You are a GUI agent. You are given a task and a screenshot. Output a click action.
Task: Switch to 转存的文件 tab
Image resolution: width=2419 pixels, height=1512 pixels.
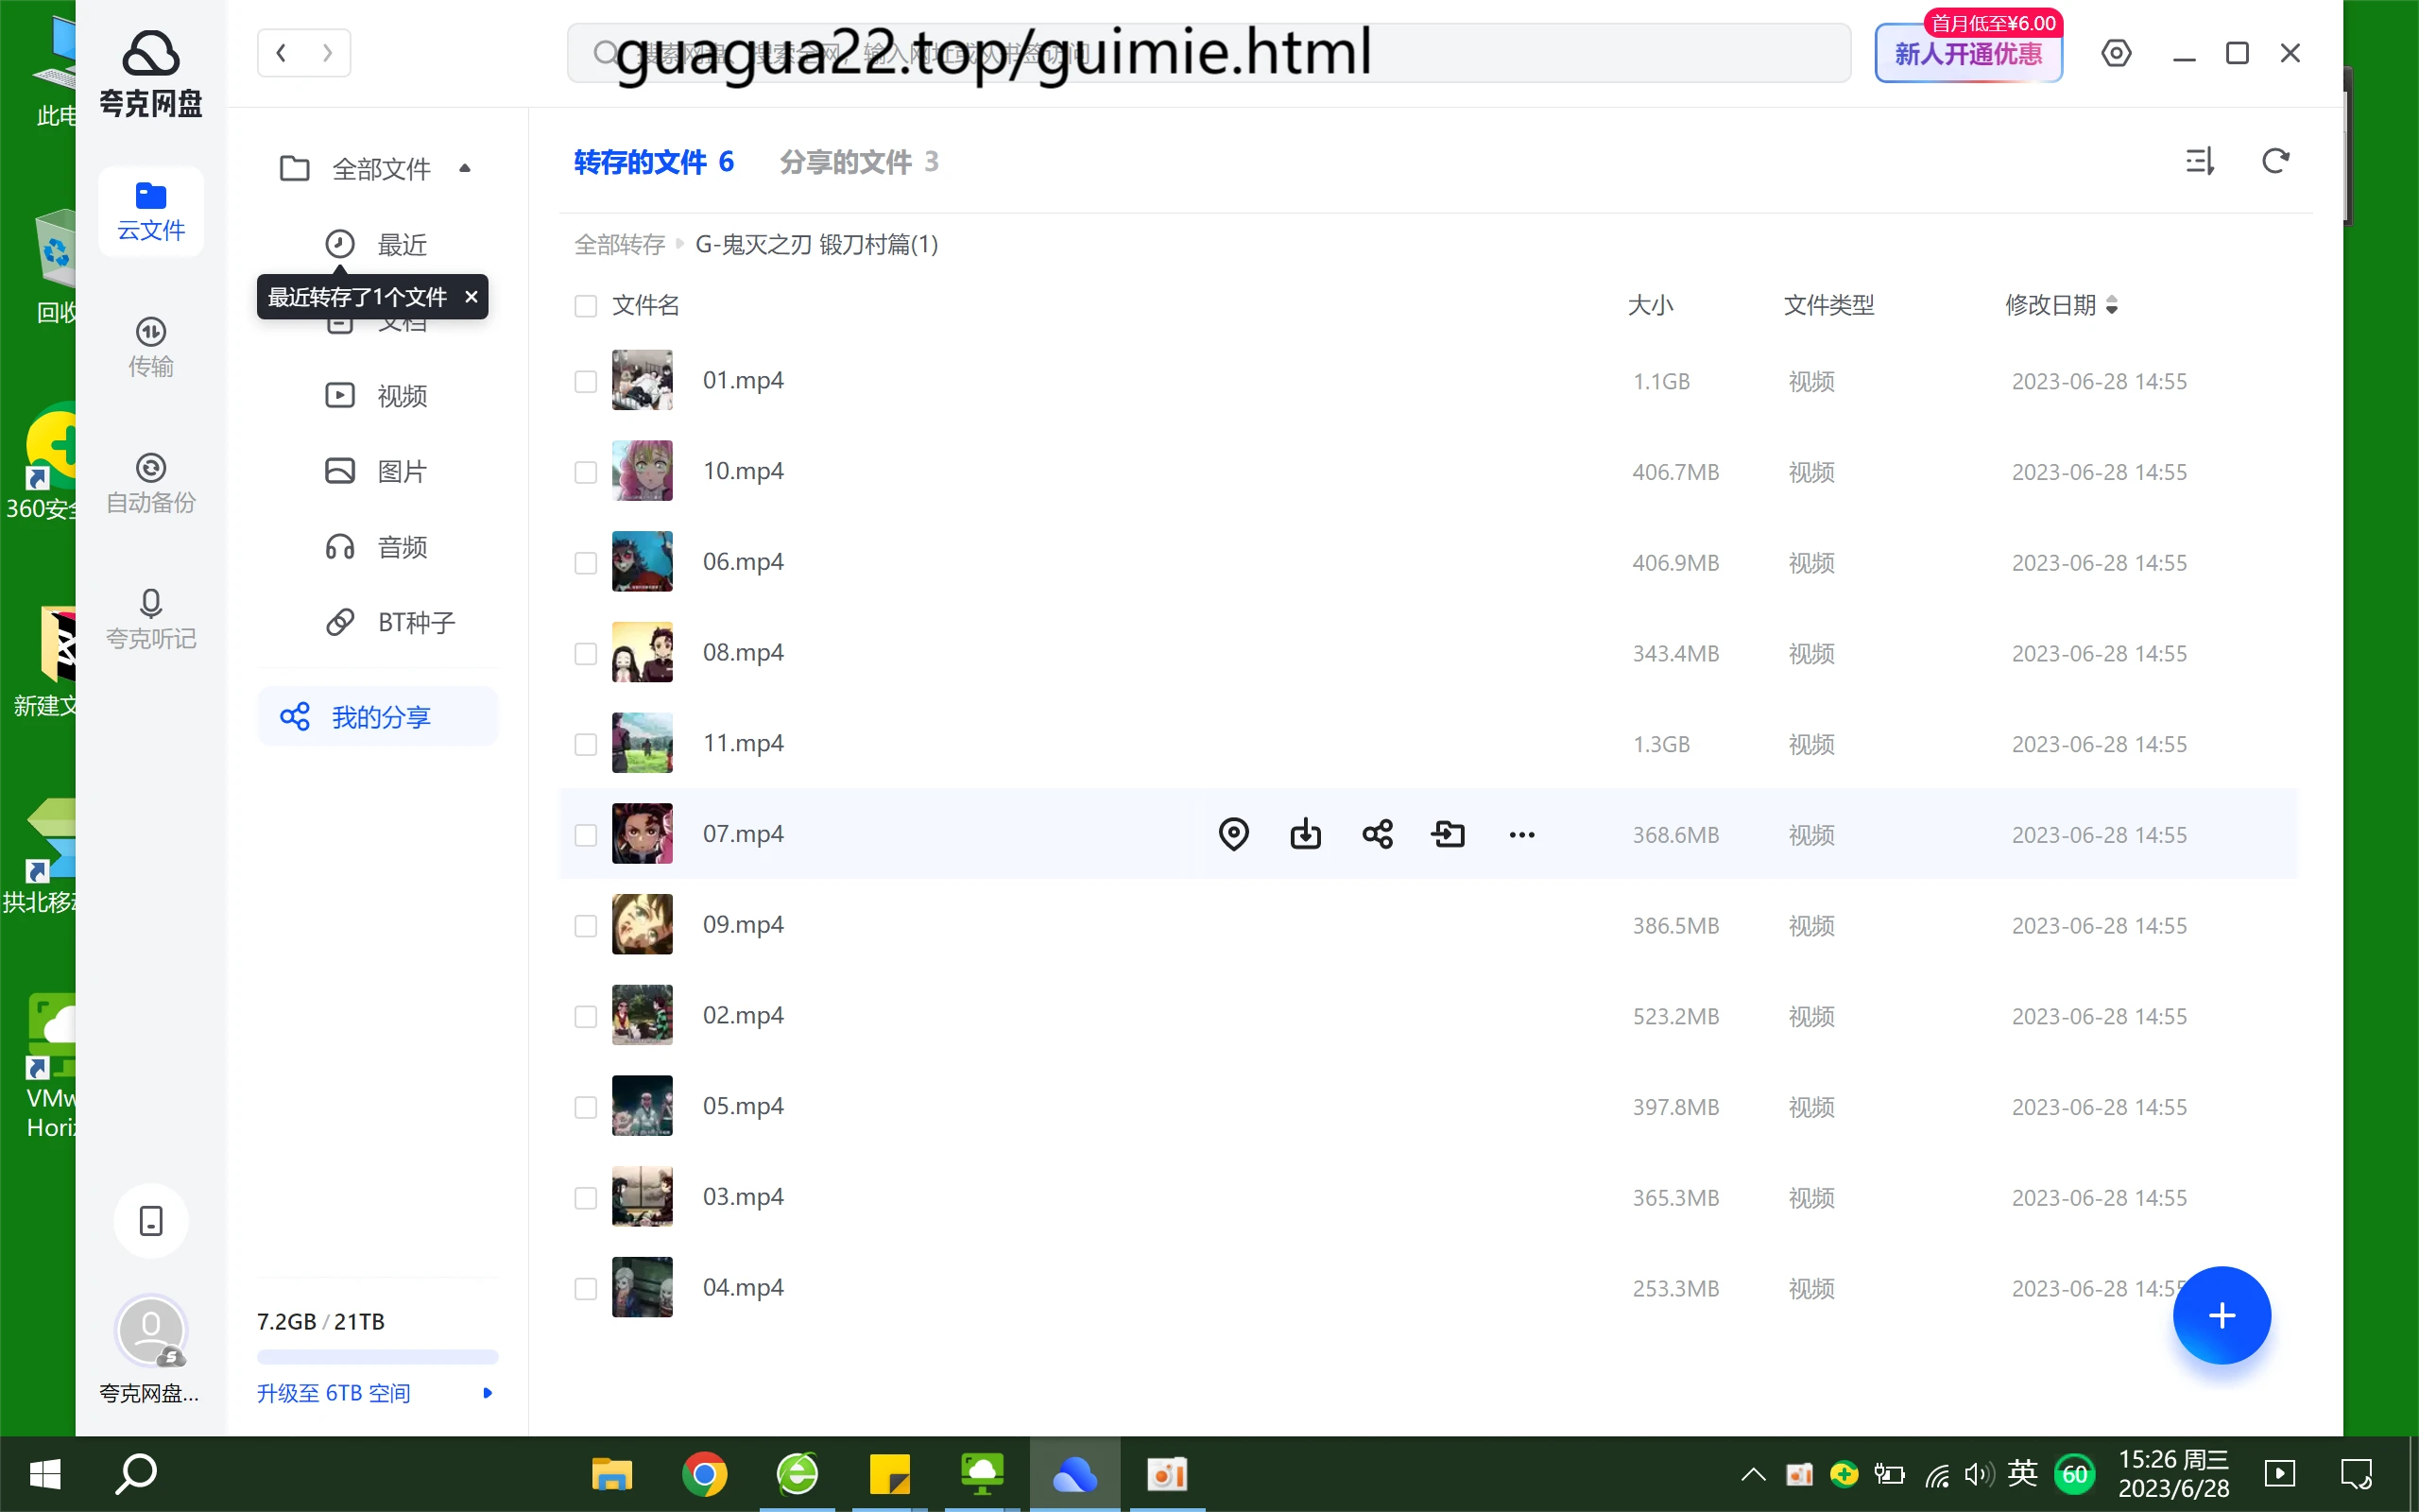[x=654, y=162]
